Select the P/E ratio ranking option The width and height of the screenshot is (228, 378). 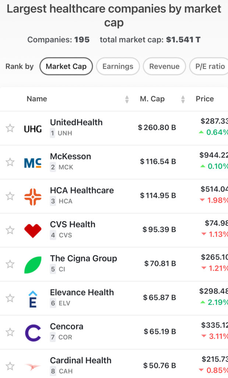(x=209, y=66)
